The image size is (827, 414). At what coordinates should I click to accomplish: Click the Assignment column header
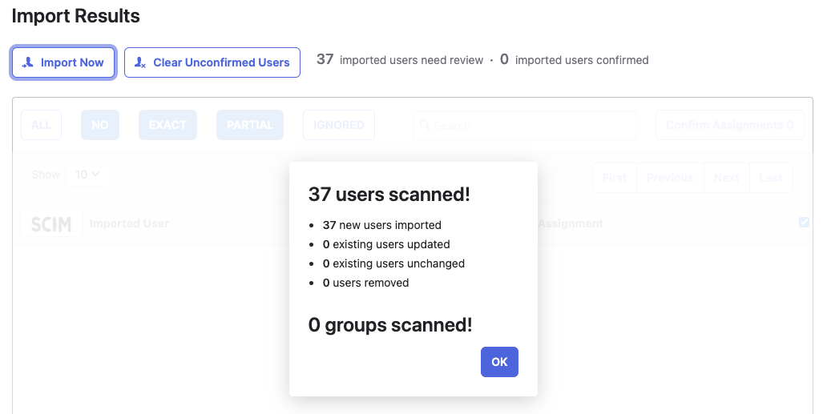(570, 223)
